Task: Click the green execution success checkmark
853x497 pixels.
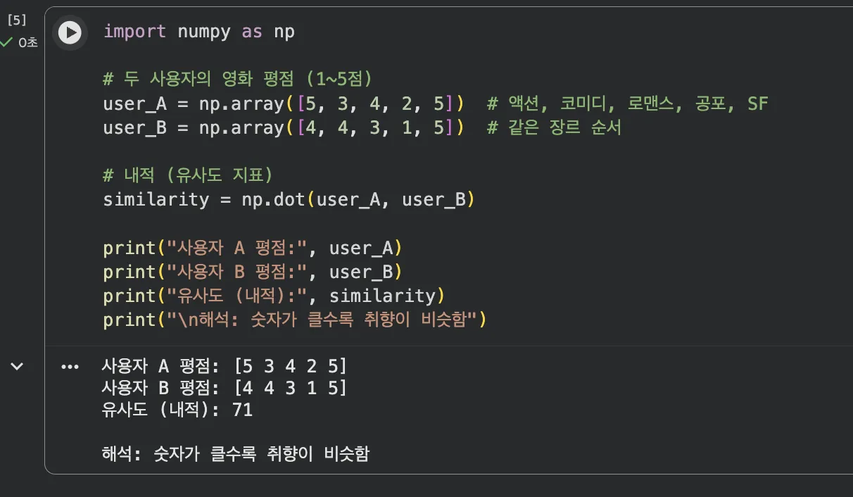Action: pyautogui.click(x=8, y=42)
